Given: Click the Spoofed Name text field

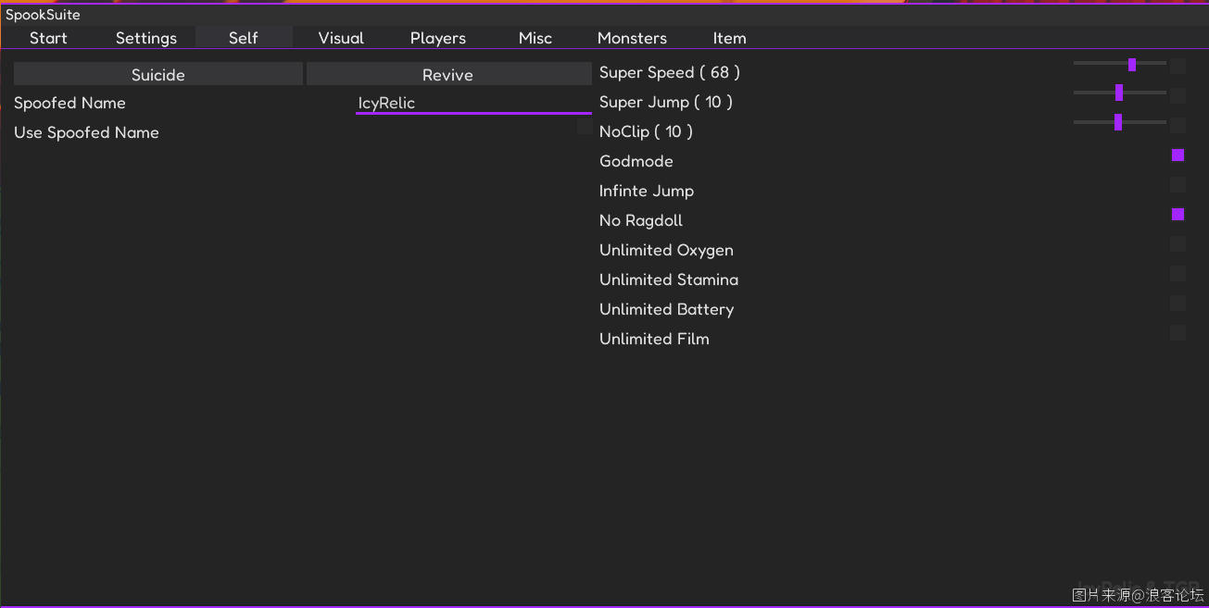Looking at the screenshot, I should (x=473, y=103).
